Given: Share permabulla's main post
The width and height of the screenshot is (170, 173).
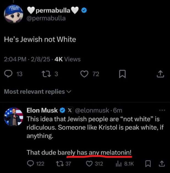Looking at the screenshot, I should pos(161,74).
